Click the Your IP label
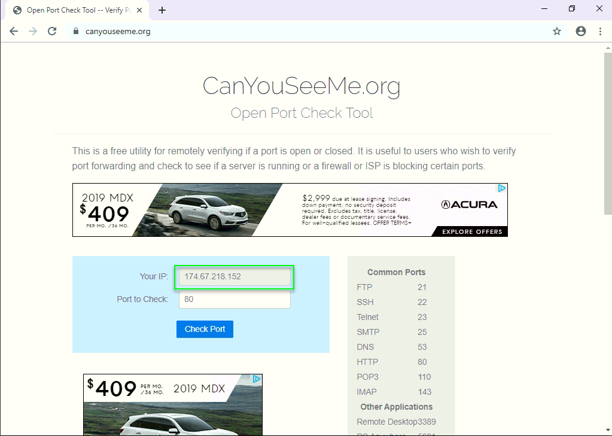Image resolution: width=612 pixels, height=436 pixels. click(x=154, y=277)
